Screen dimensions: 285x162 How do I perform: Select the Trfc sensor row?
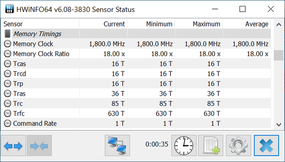136,114
